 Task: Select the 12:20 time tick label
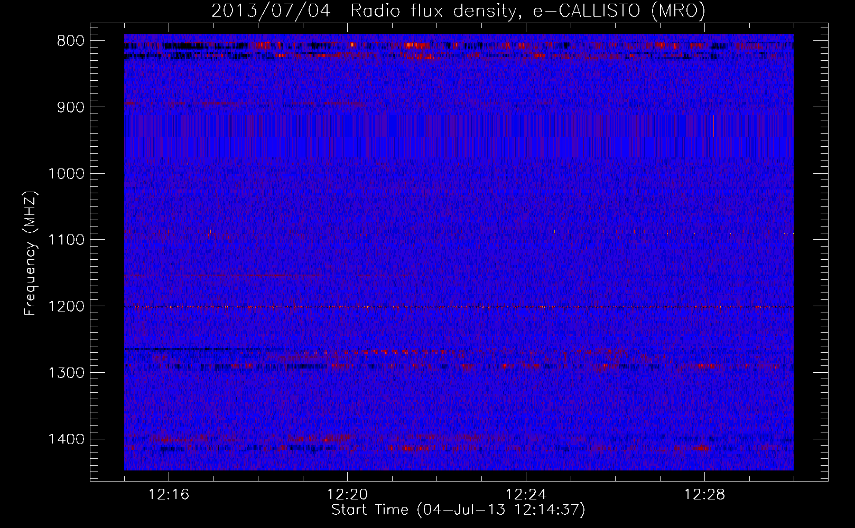[348, 495]
